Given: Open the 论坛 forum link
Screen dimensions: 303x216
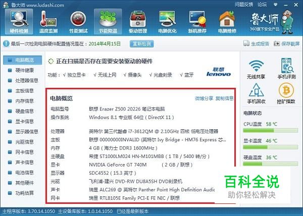Looking at the screenshot, I should point(262,5).
